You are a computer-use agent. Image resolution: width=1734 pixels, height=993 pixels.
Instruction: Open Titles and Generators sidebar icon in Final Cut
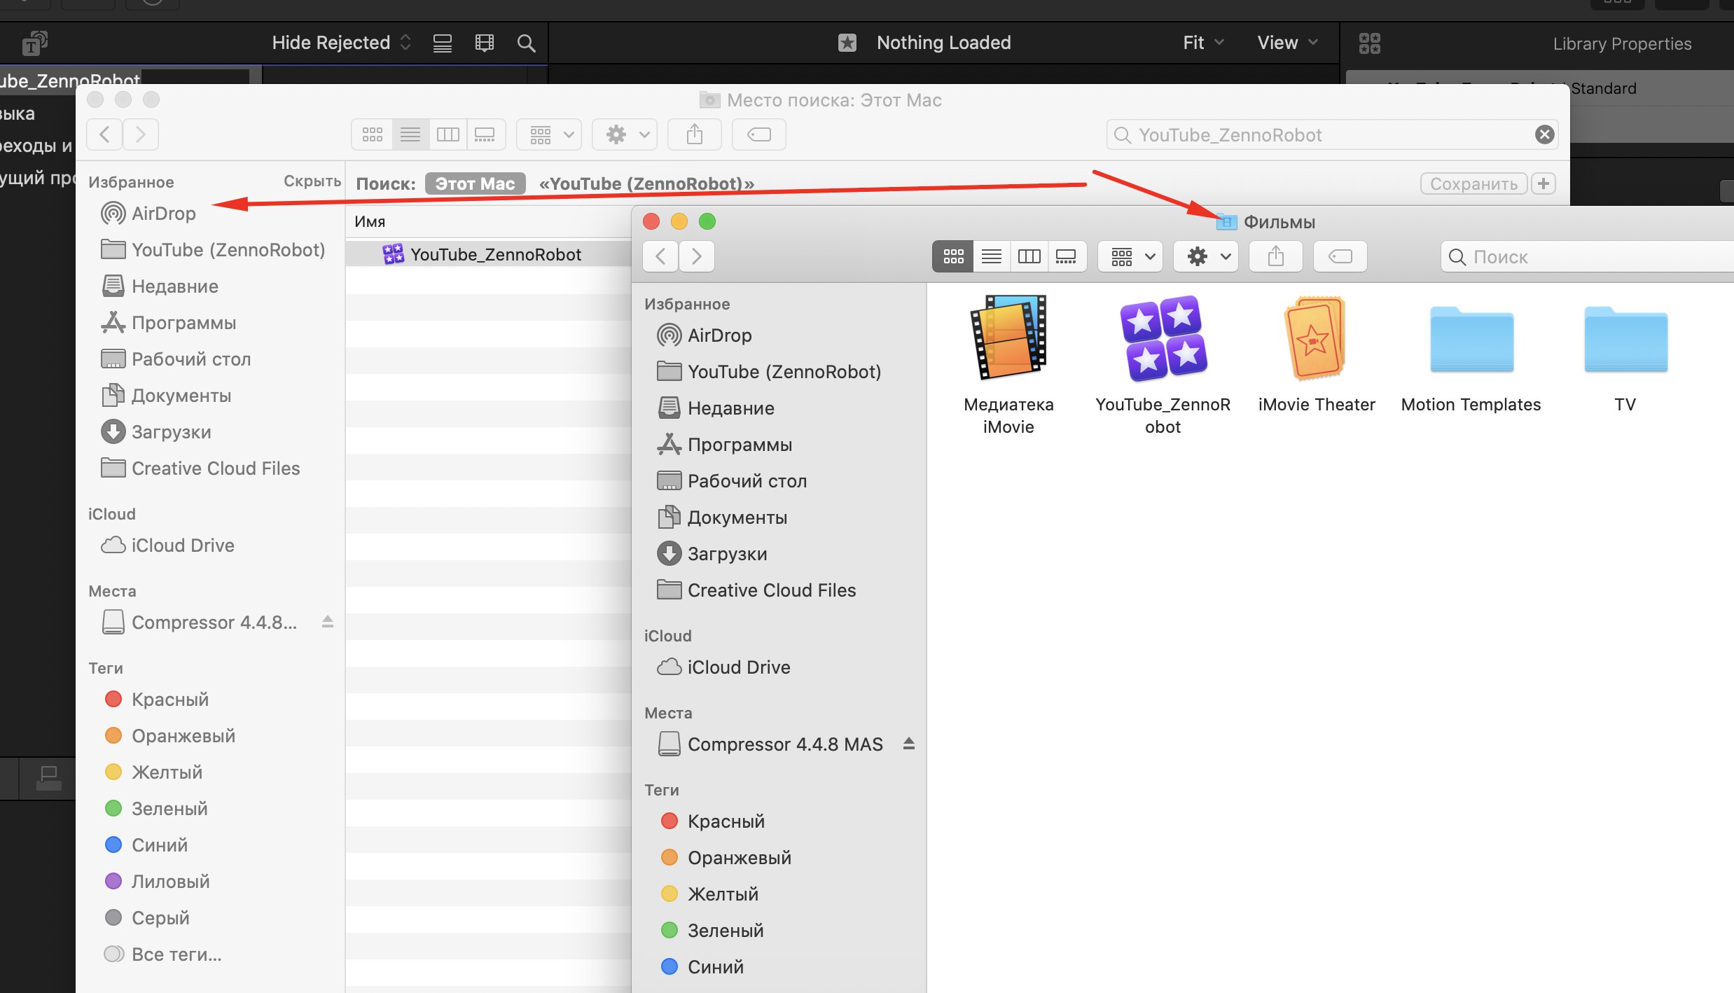coord(34,43)
